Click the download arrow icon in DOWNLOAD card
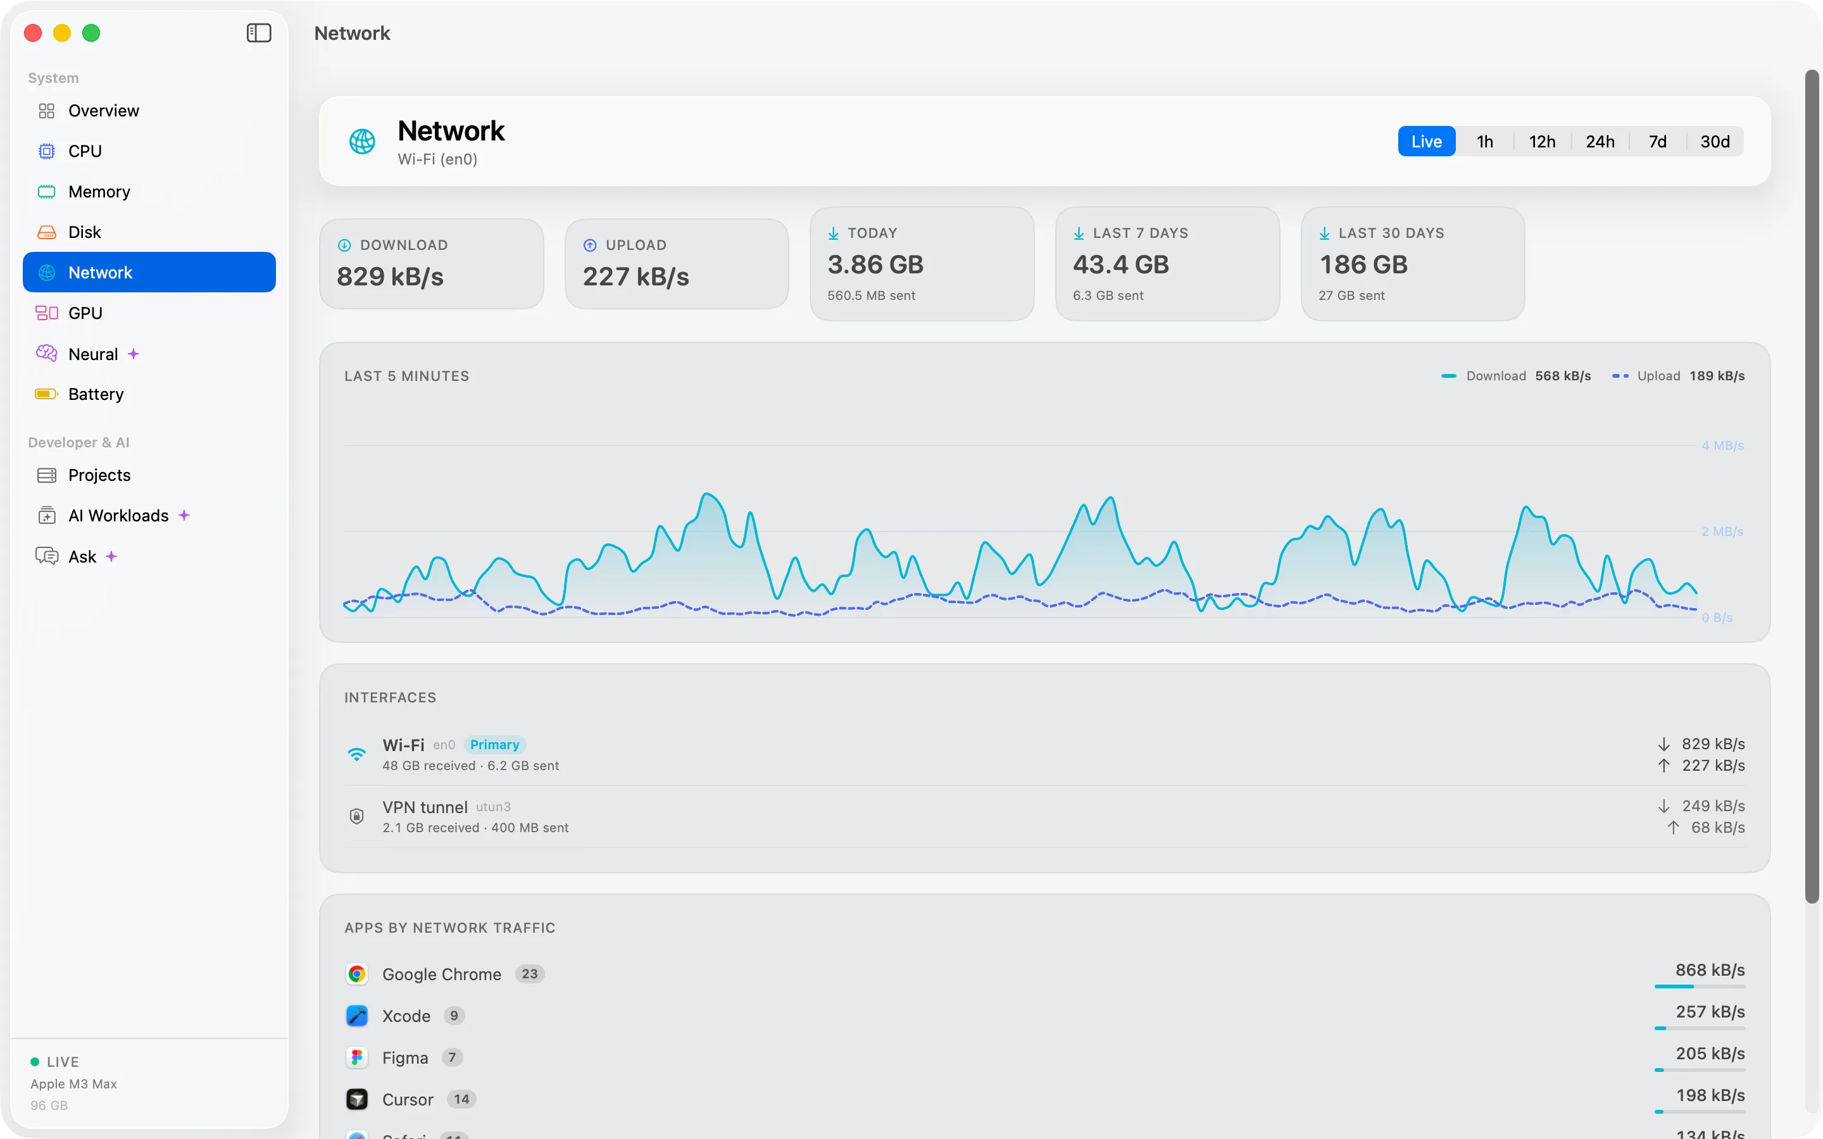 (344, 245)
